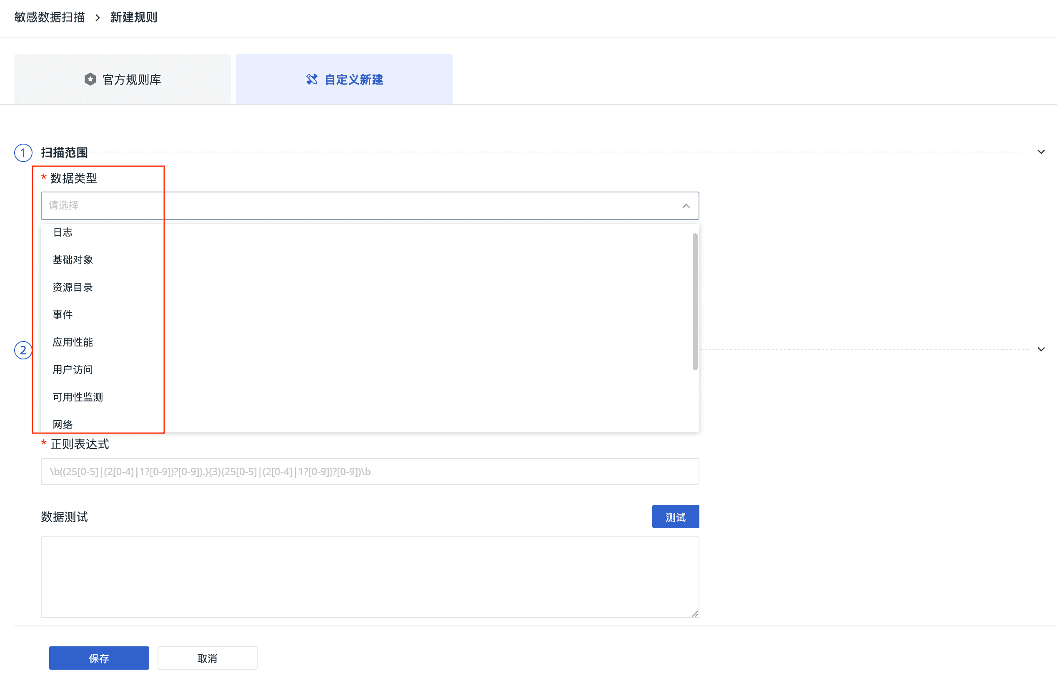This screenshot has height=678, width=1057.
Task: Click the 新建规则 breadcrumb text
Action: click(x=133, y=17)
